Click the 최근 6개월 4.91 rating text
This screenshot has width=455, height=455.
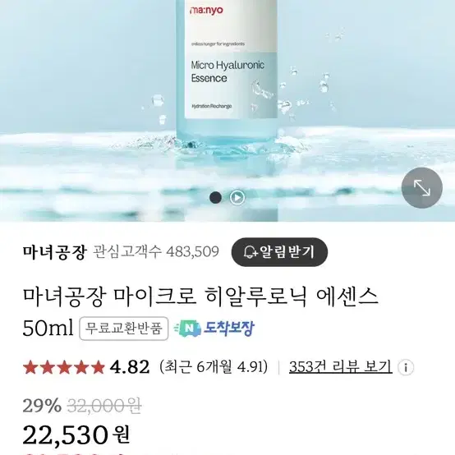pos(214,367)
